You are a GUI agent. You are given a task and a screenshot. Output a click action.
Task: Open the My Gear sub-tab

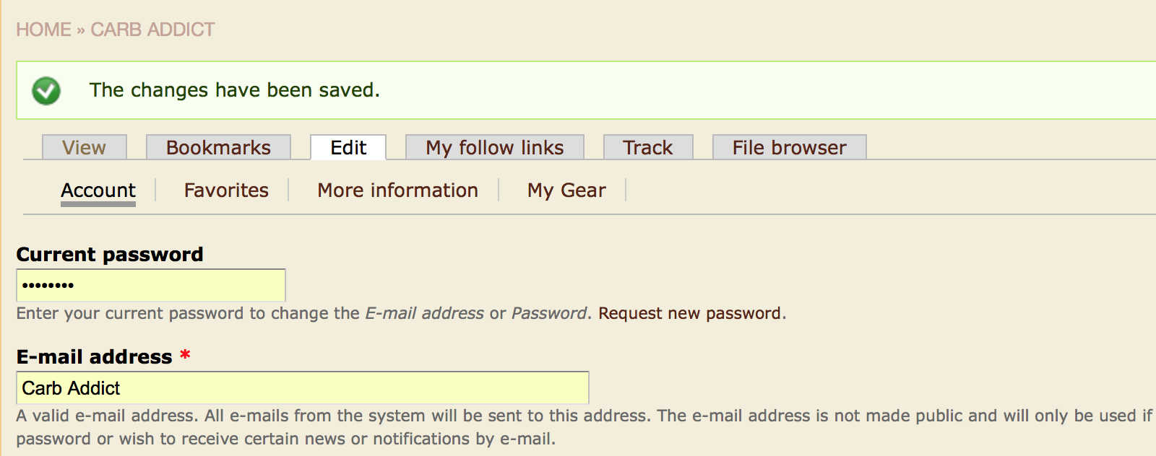(566, 190)
